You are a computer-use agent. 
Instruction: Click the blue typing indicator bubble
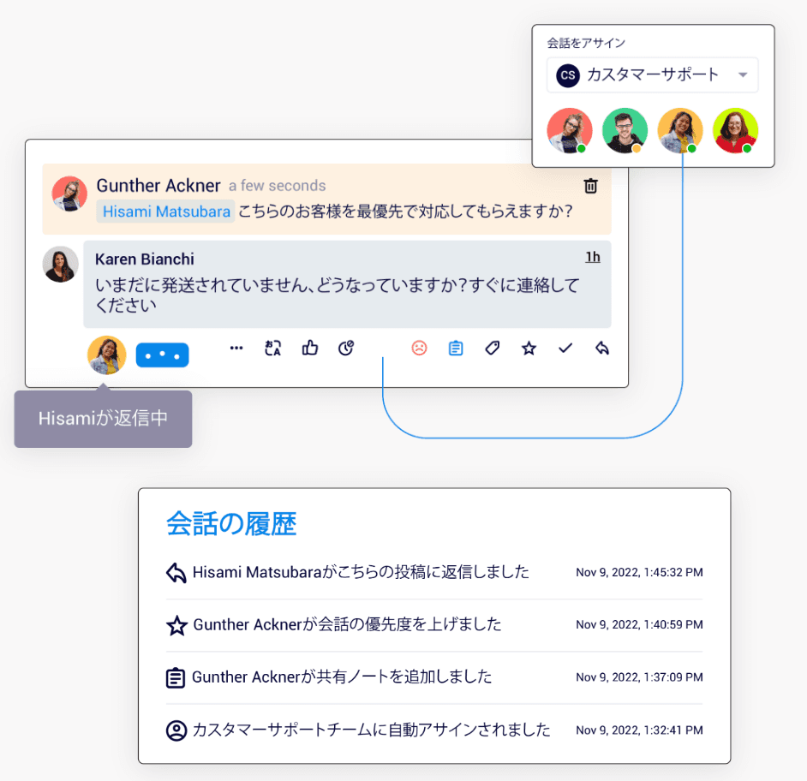pyautogui.click(x=162, y=355)
